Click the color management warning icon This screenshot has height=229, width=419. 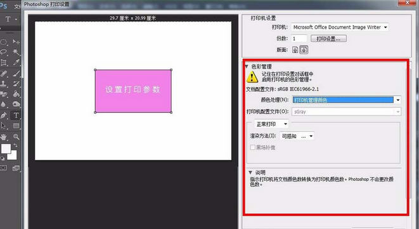(252, 77)
